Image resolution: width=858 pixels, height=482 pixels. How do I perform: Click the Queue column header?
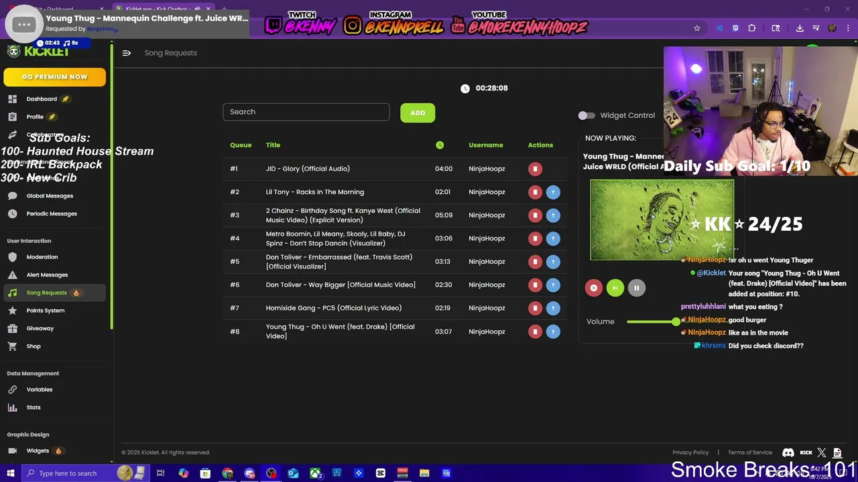pos(241,145)
